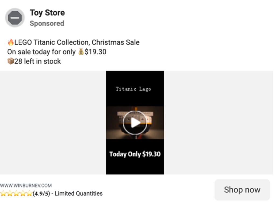
Task: Click the Today Only $19.30 video caption
Action: click(135, 154)
